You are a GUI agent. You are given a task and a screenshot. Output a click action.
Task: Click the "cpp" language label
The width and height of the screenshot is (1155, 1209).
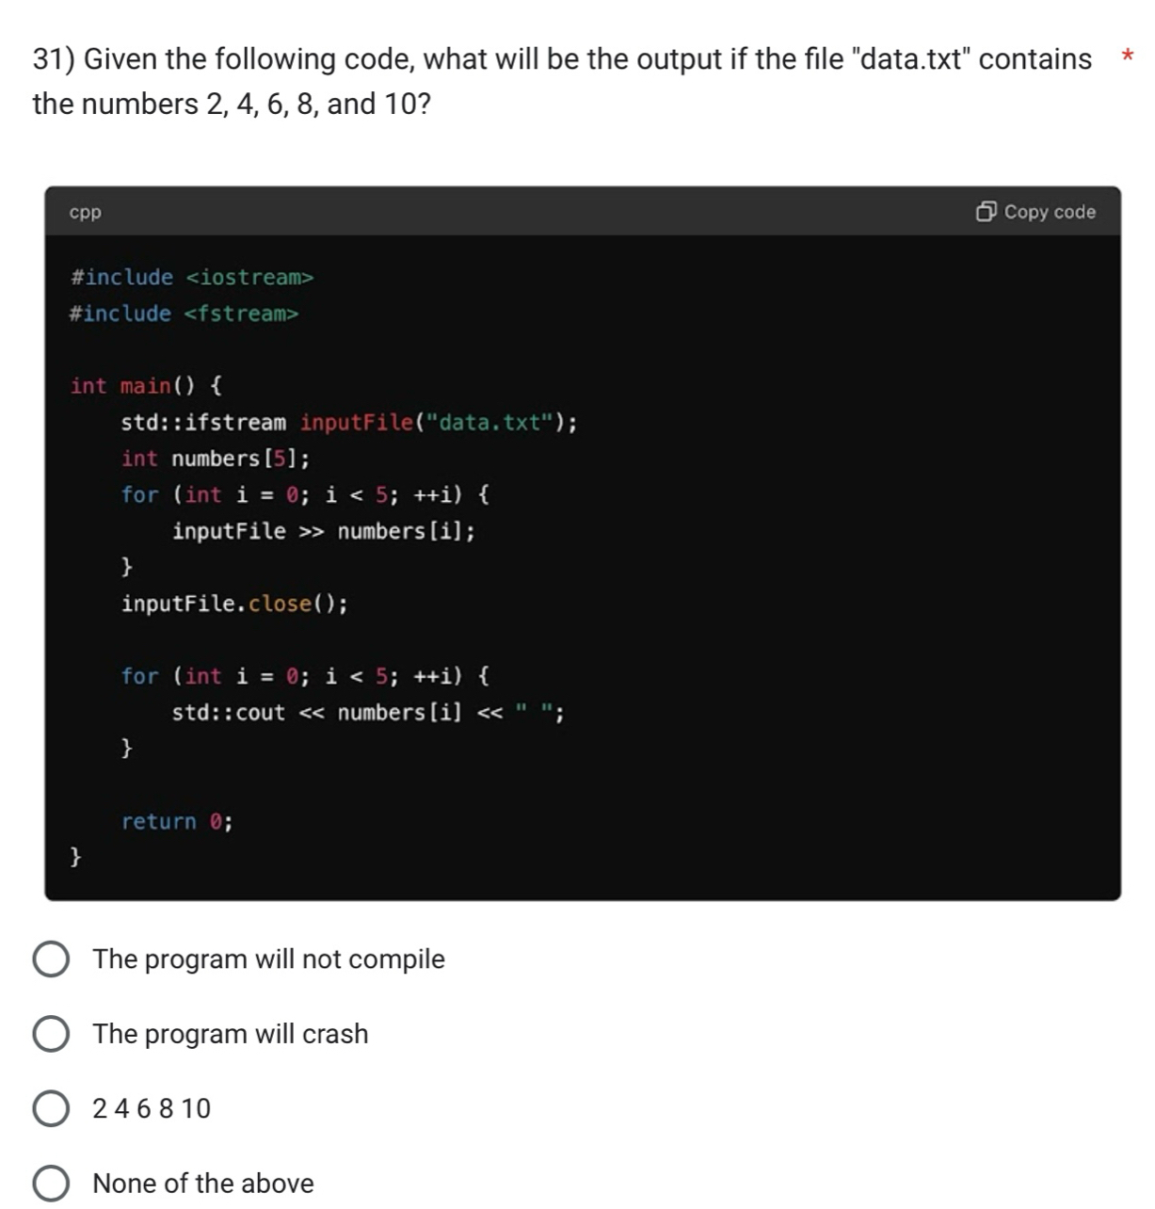85,213
